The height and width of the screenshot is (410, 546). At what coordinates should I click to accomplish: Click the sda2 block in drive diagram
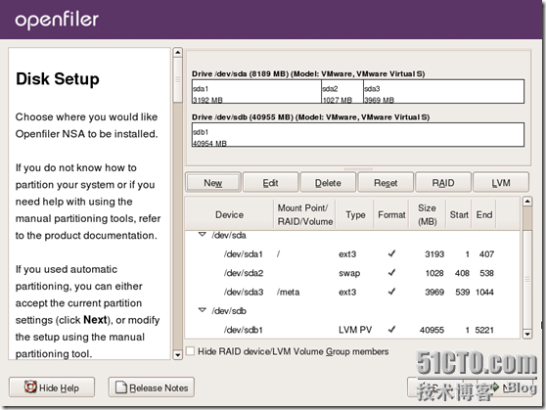pos(341,92)
